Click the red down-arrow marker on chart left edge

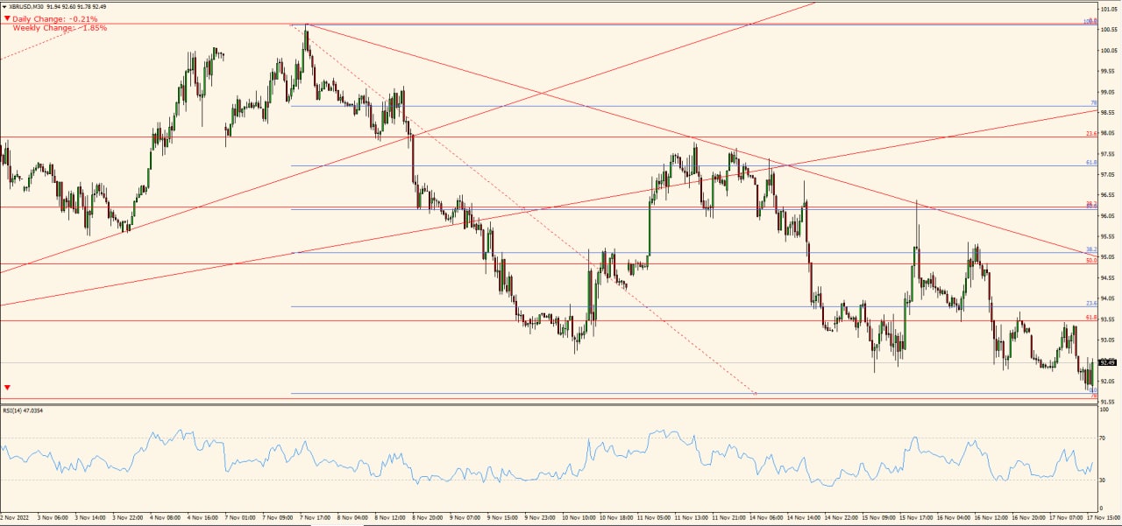(x=7, y=385)
